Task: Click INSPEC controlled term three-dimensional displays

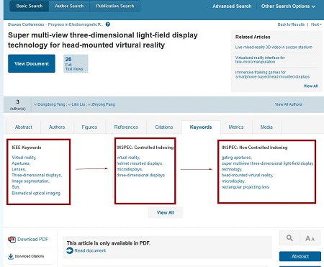Action: click(140, 175)
